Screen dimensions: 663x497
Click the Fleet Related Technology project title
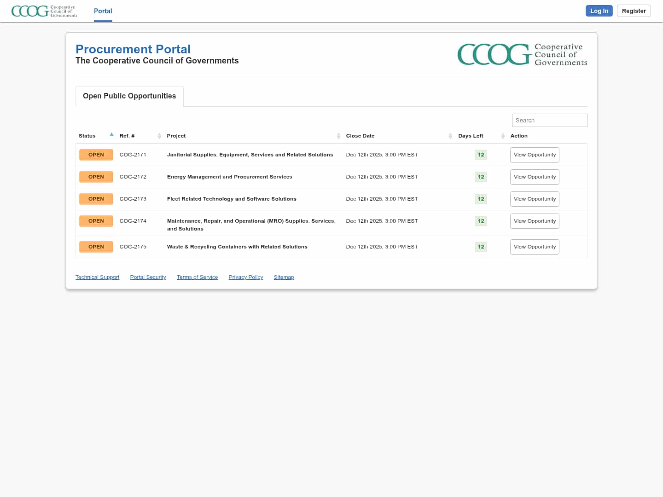[232, 199]
